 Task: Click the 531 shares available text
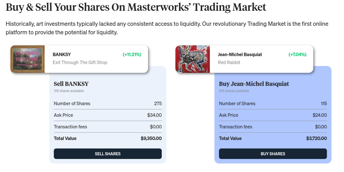click(x=234, y=91)
